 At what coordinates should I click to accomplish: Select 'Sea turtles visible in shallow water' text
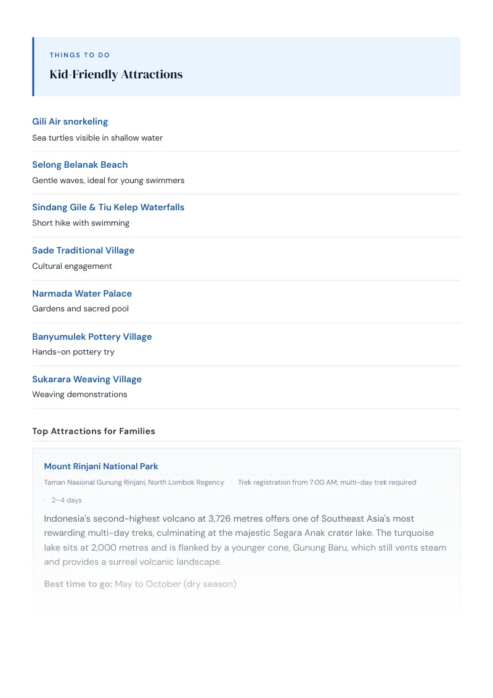[97, 138]
